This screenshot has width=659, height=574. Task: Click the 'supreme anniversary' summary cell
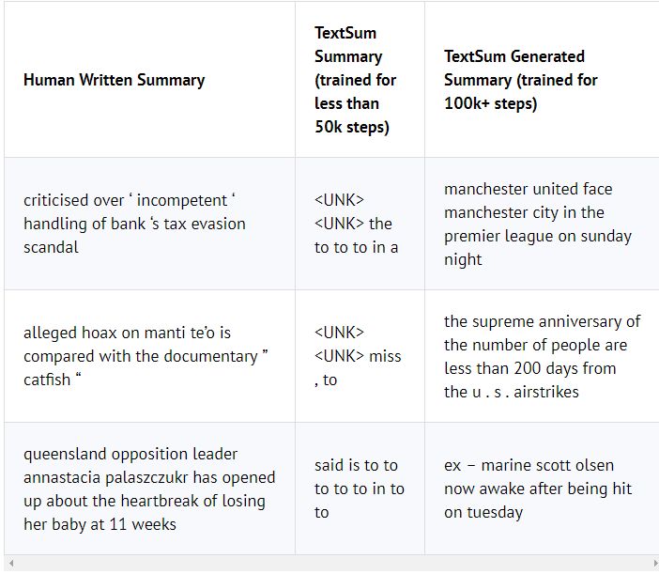pyautogui.click(x=542, y=356)
